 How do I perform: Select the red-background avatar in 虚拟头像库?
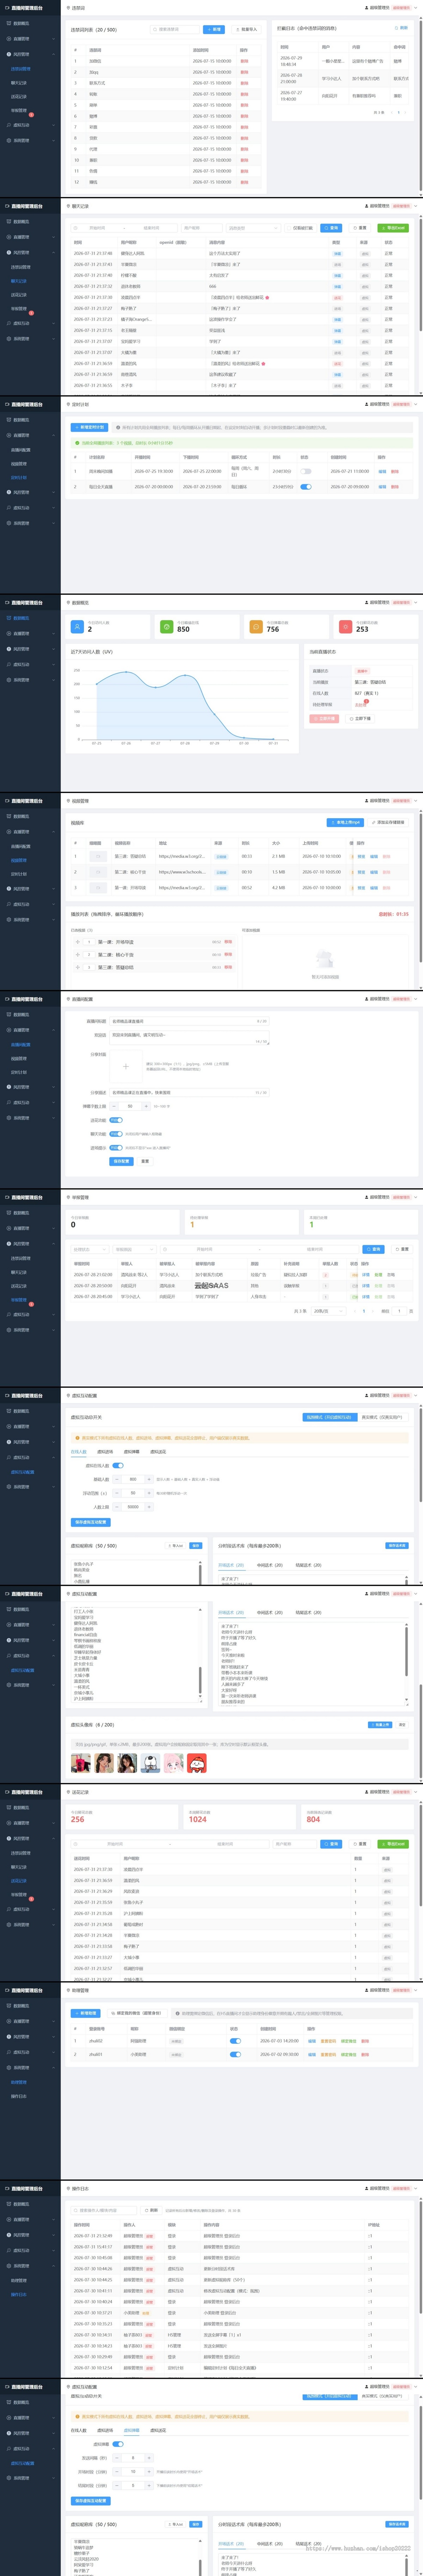tap(197, 1763)
